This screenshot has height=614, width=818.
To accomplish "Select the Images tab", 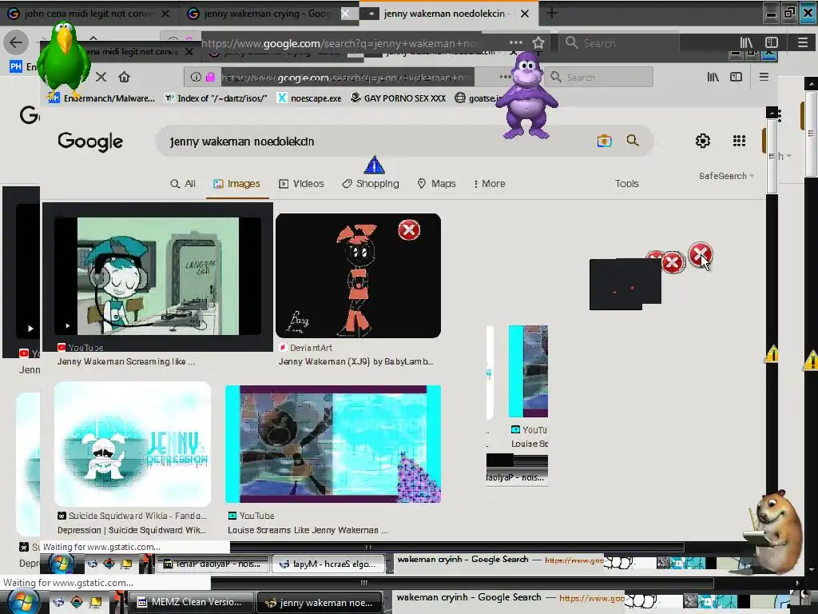I will 236,184.
